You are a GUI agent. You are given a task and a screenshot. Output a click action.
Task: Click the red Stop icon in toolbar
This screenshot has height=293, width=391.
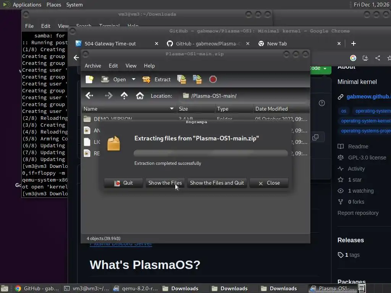point(213,79)
